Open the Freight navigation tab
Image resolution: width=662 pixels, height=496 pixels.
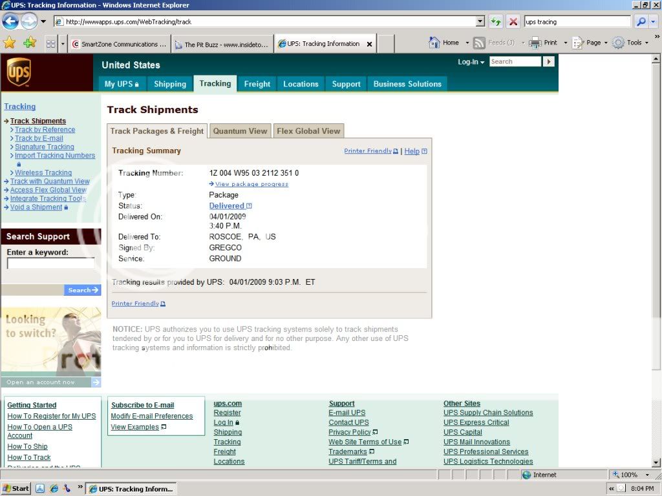pos(257,84)
